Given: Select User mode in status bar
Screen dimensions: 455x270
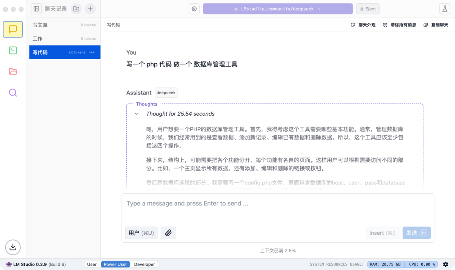Looking at the screenshot, I should (92, 264).
